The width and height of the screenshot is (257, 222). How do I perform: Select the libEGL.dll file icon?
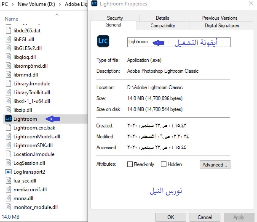click(x=8, y=39)
